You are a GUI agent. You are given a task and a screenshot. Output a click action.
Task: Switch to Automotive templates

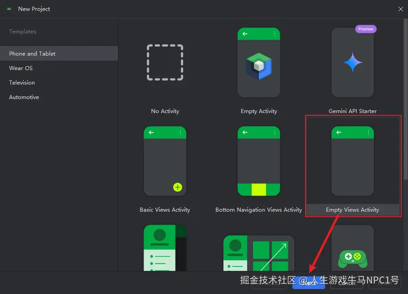[59, 97]
